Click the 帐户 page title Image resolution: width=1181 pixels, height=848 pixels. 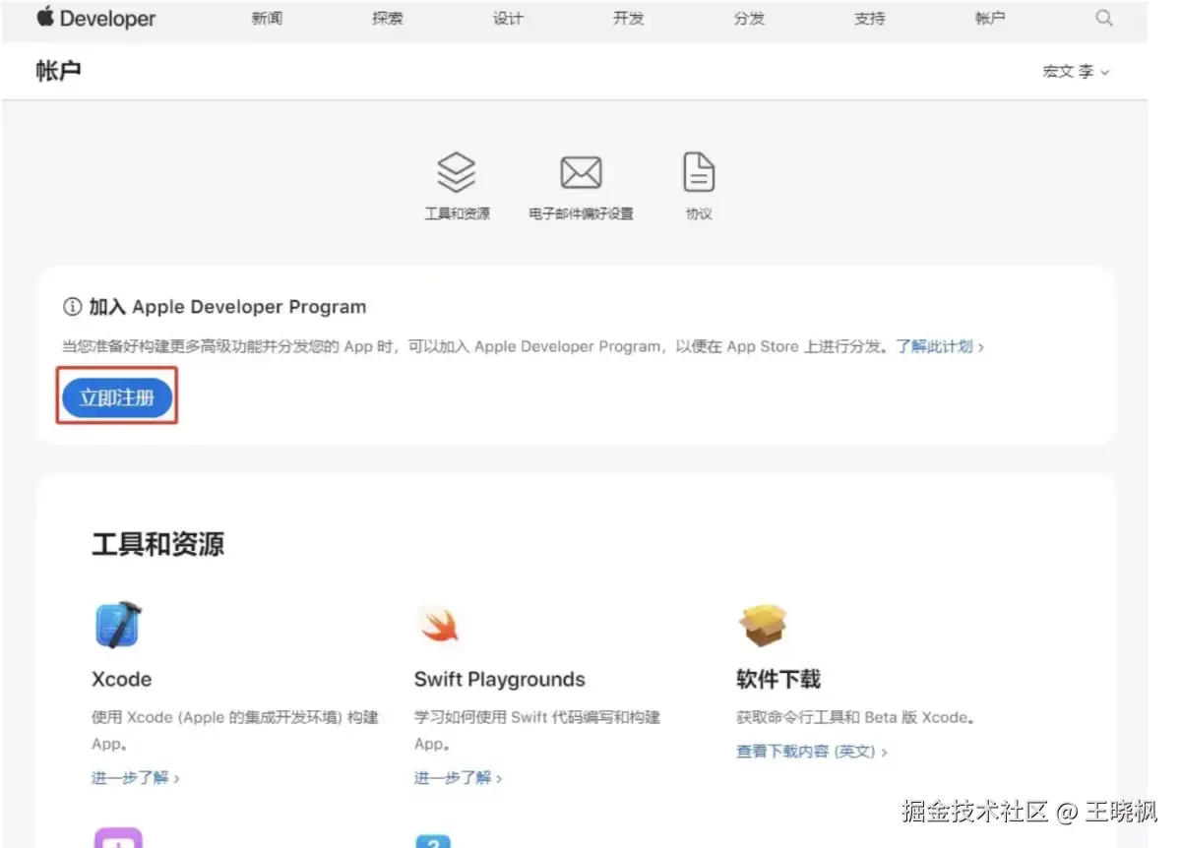click(x=59, y=71)
